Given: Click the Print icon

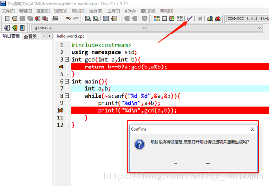Looking at the screenshot, I should [x=55, y=18].
